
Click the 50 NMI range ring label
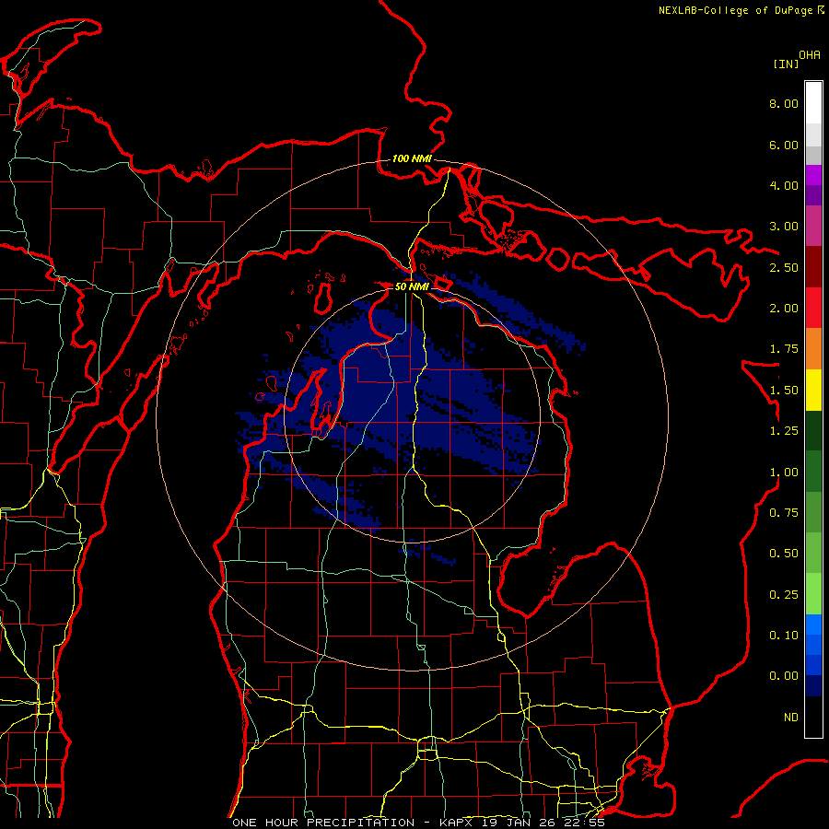(412, 286)
